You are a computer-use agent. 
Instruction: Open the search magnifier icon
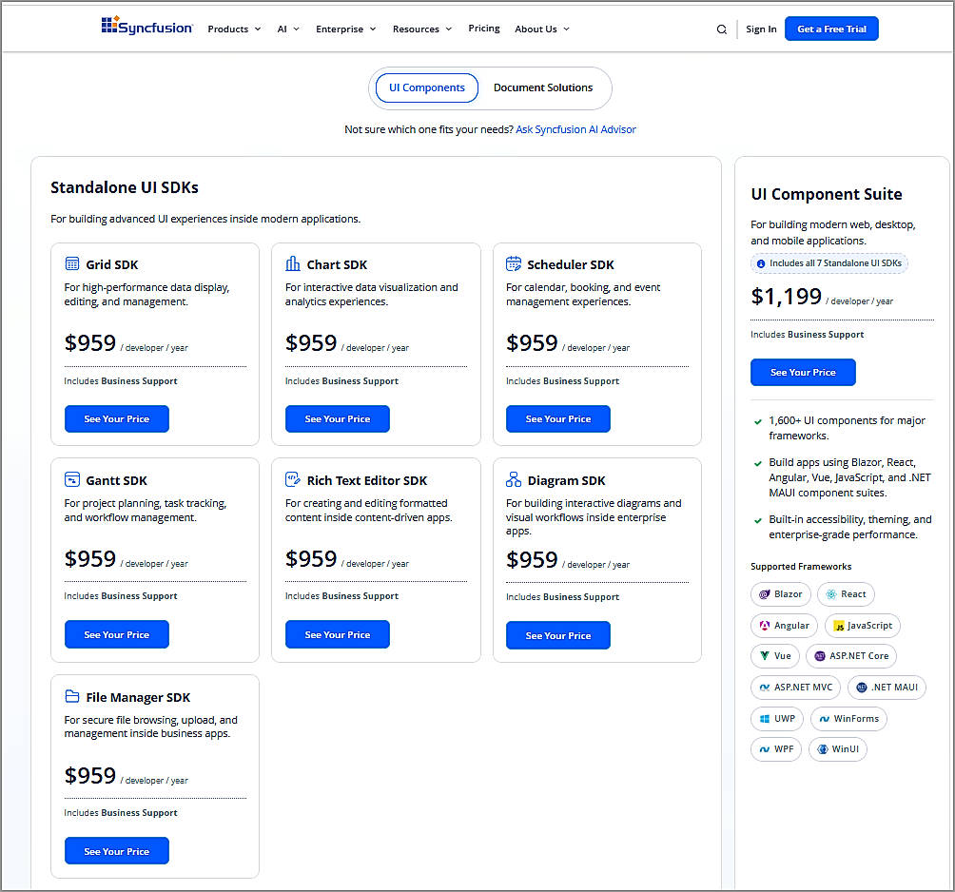coord(722,29)
